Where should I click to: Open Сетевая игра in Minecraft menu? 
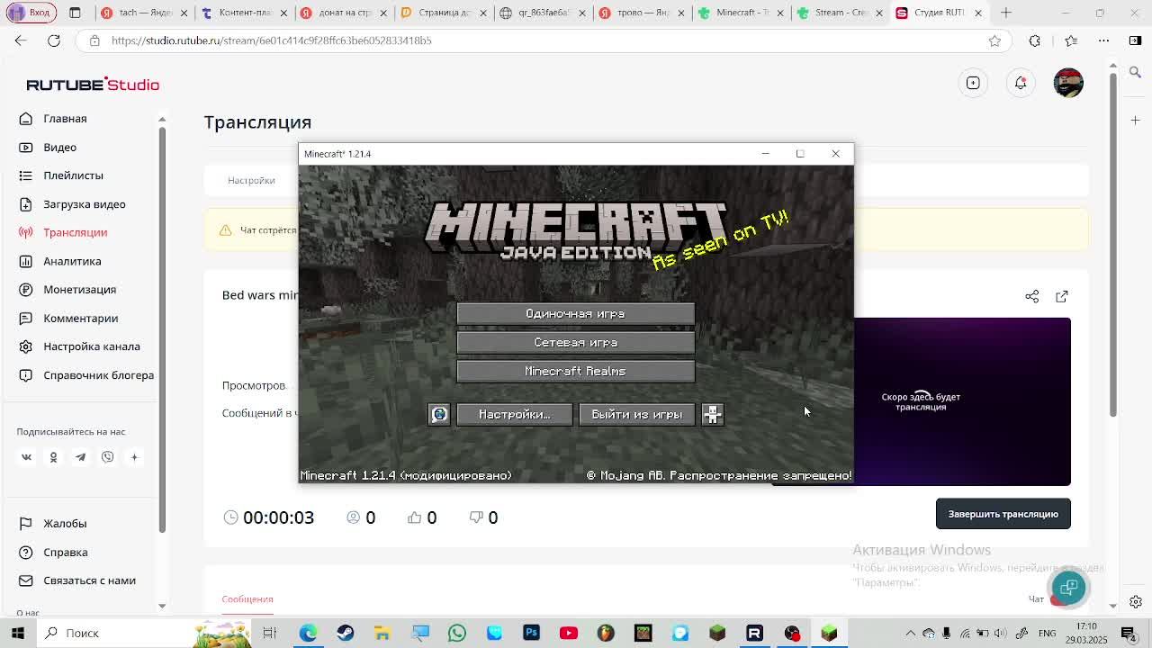575,342
